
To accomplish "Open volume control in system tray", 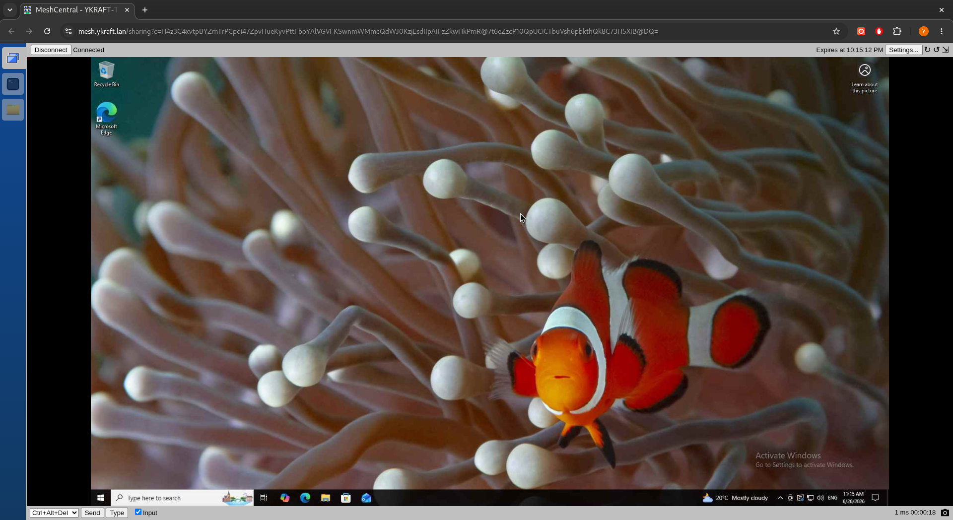I will click(x=820, y=498).
